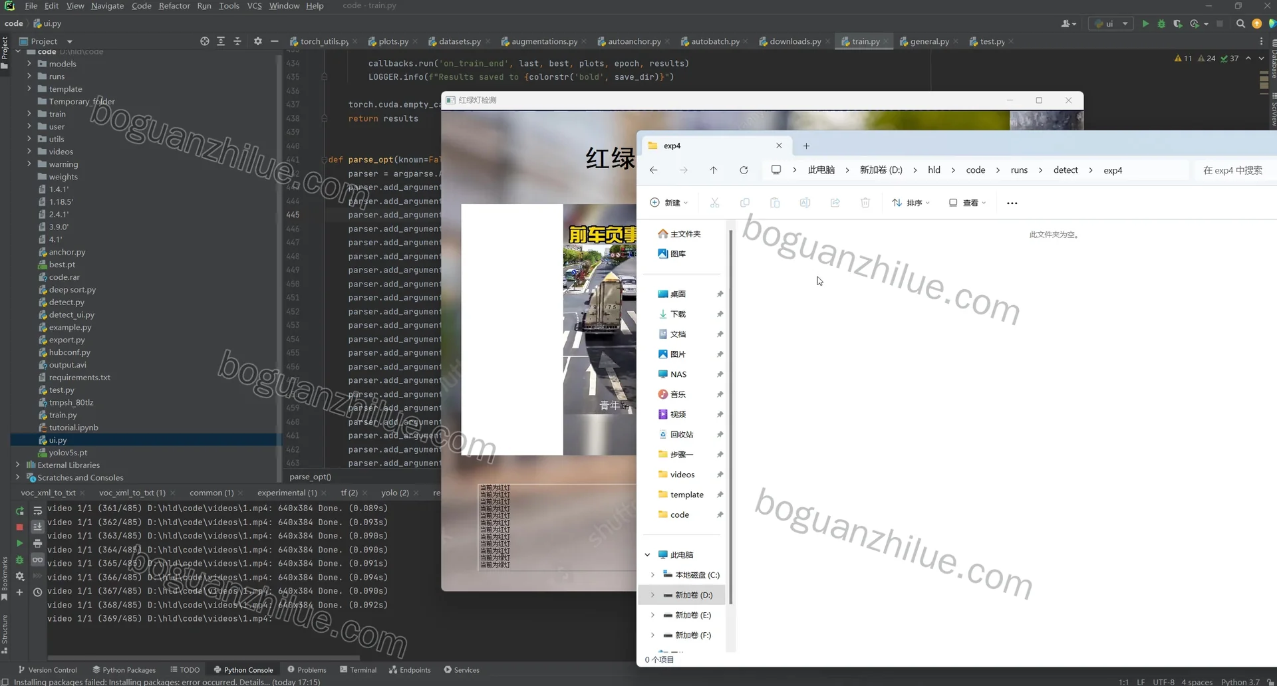This screenshot has width=1277, height=686.
Task: Select the locate-opened-file target icon
Action: point(204,41)
